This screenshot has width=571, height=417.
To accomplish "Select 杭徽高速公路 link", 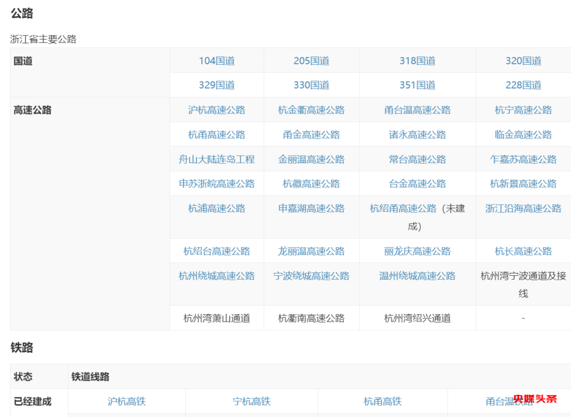I will (x=311, y=184).
